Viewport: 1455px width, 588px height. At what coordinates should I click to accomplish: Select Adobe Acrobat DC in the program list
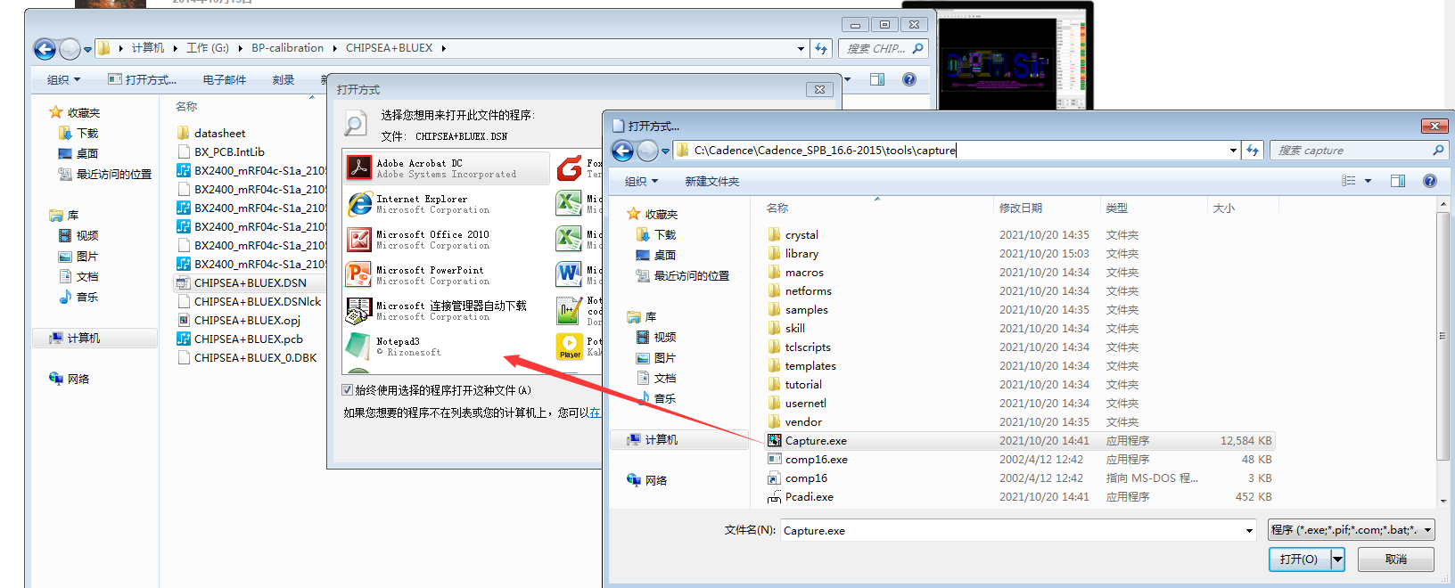tap(447, 168)
